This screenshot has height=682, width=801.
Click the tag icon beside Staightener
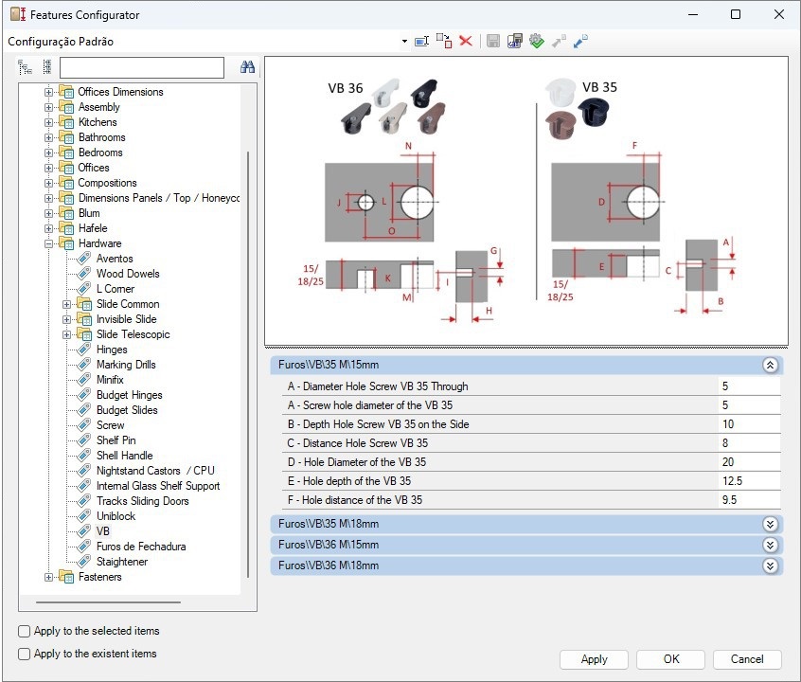[83, 562]
